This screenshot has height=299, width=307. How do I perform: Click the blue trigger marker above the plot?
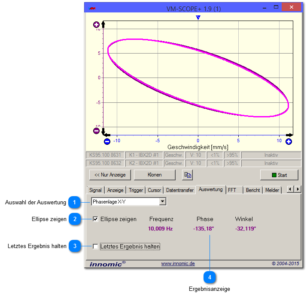coord(198,18)
